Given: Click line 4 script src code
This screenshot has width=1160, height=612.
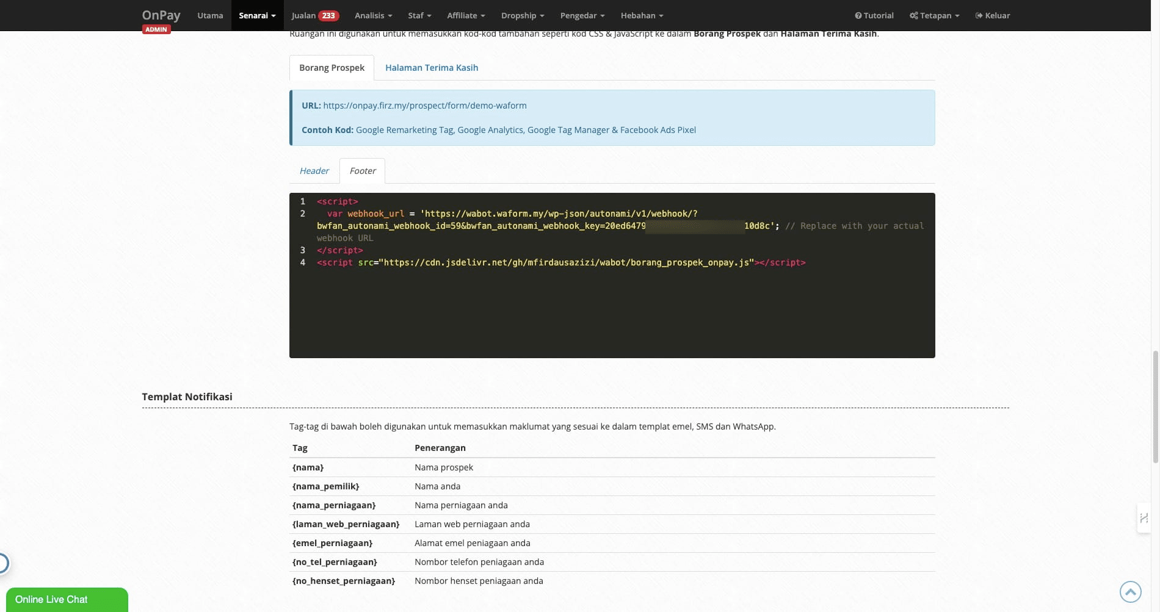Looking at the screenshot, I should coord(561,262).
